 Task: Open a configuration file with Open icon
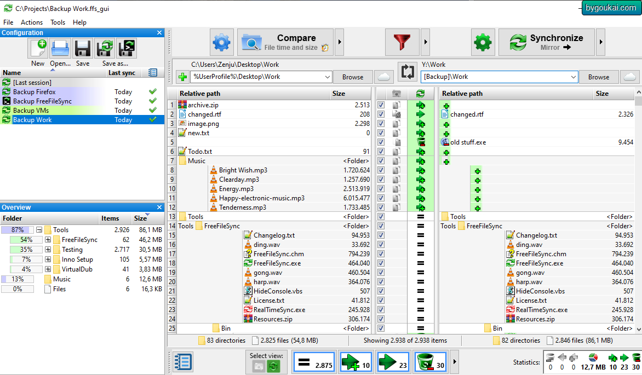[x=60, y=48]
